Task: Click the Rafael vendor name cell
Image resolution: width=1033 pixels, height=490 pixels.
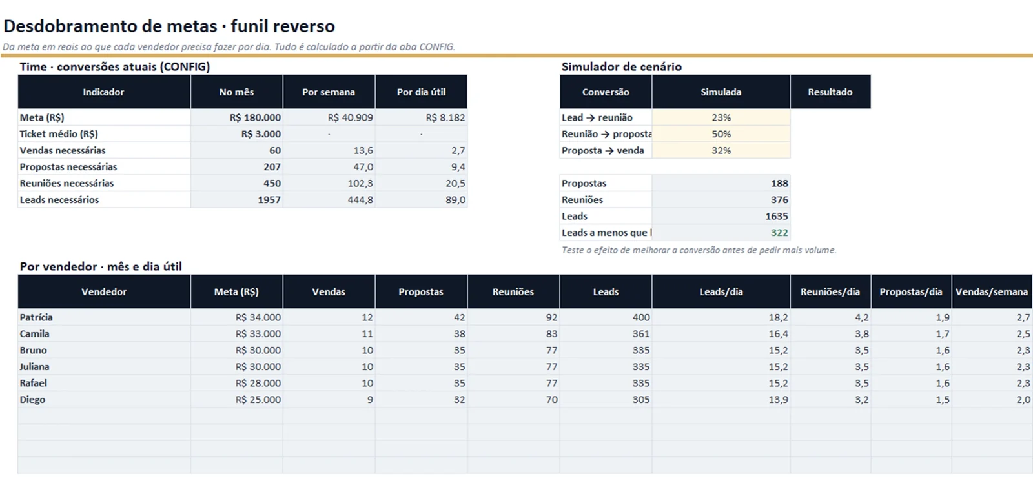Action: (104, 383)
